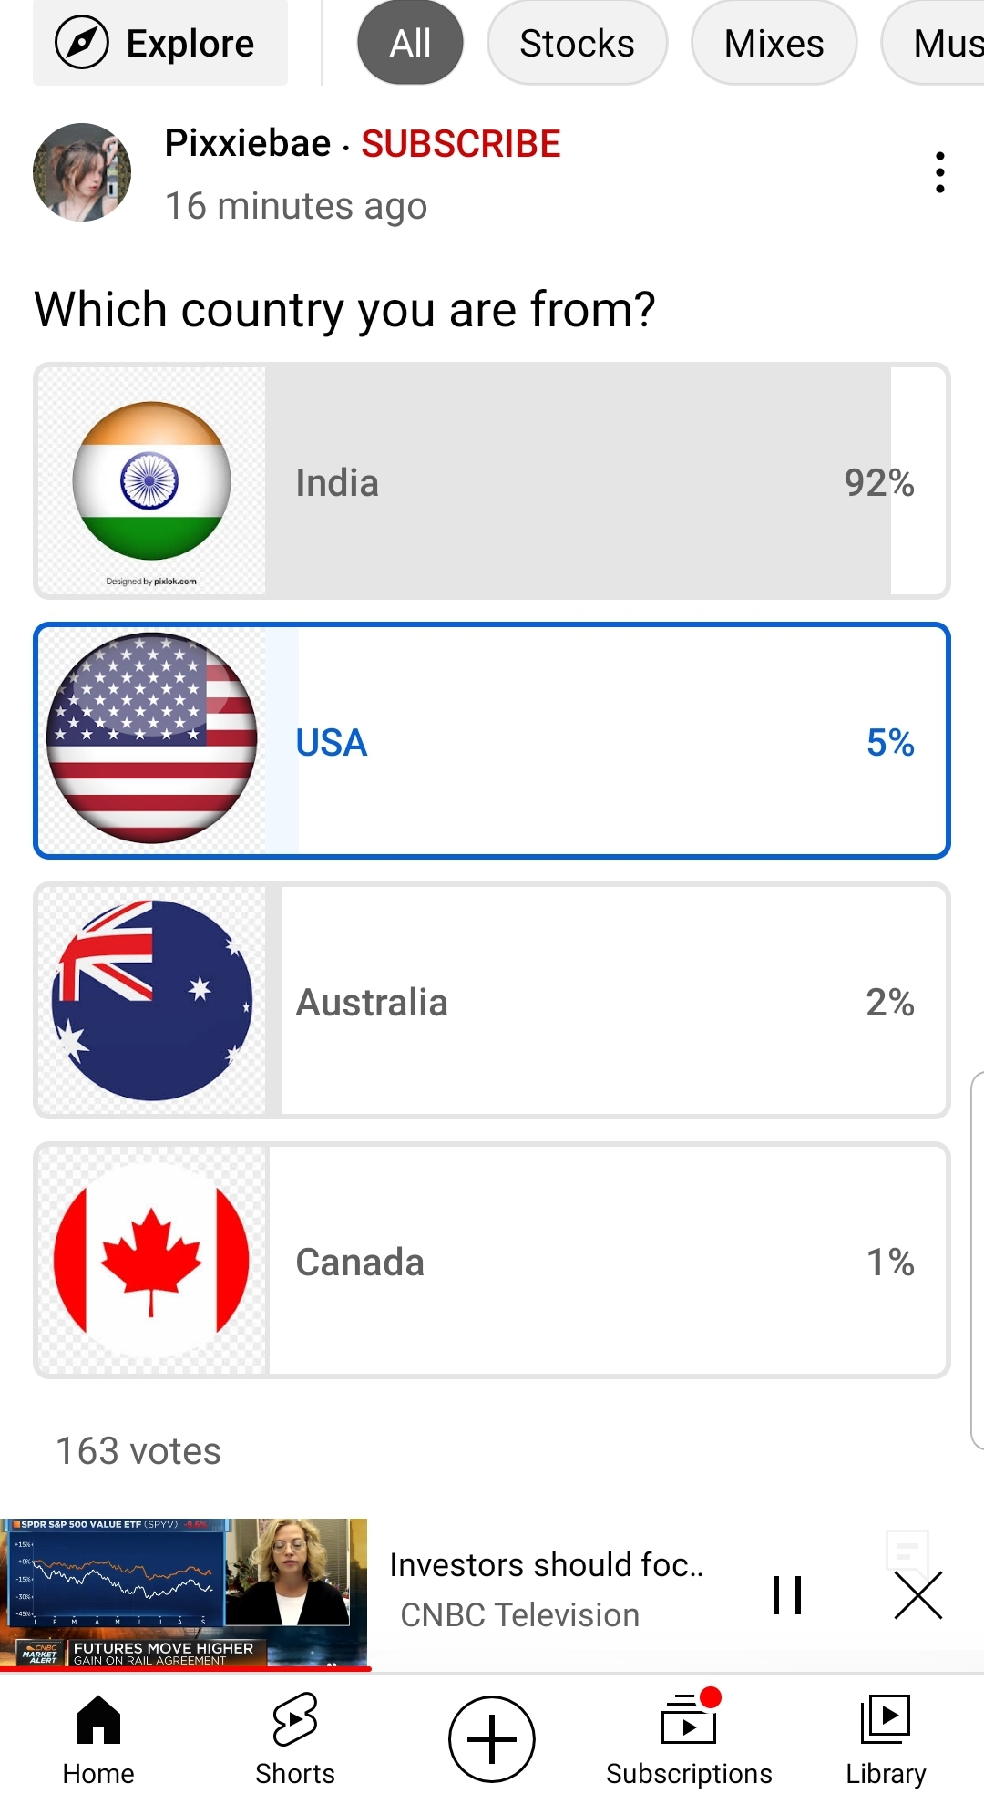Switch to the Stocks filter chip
Image resolution: width=984 pixels, height=1804 pixels.
pyautogui.click(x=578, y=43)
